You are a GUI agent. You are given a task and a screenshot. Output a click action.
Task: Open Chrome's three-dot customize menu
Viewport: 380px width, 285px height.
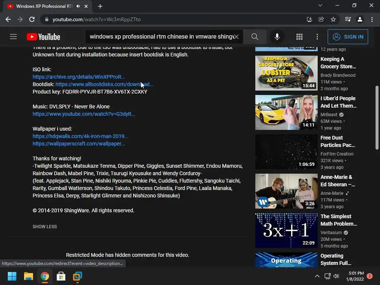372,19
